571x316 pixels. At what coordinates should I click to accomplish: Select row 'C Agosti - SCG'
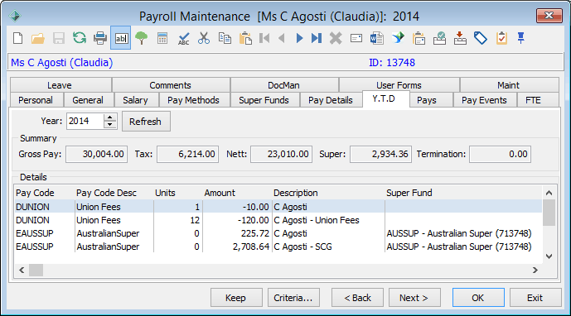278,247
